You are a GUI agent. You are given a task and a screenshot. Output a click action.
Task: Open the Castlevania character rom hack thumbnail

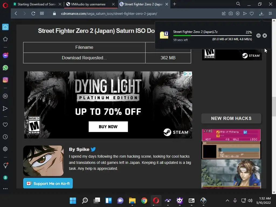click(231, 174)
